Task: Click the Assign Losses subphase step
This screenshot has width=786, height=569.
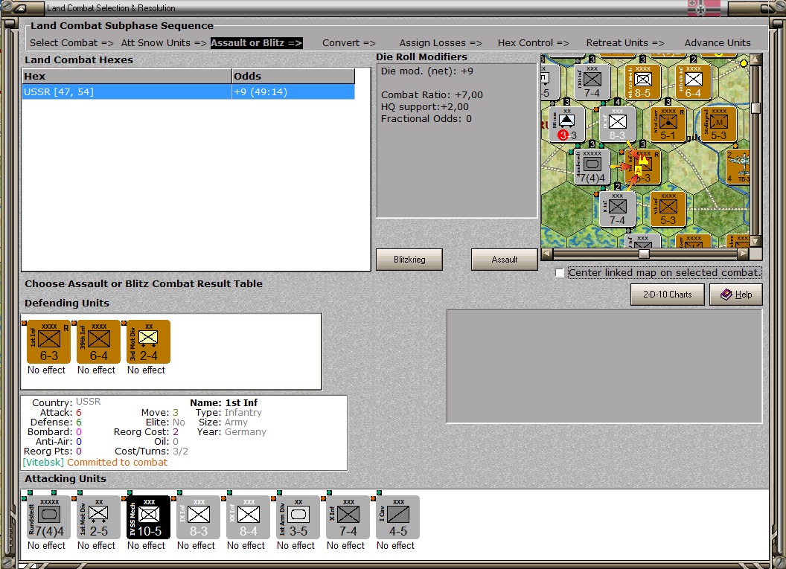Action: point(441,43)
